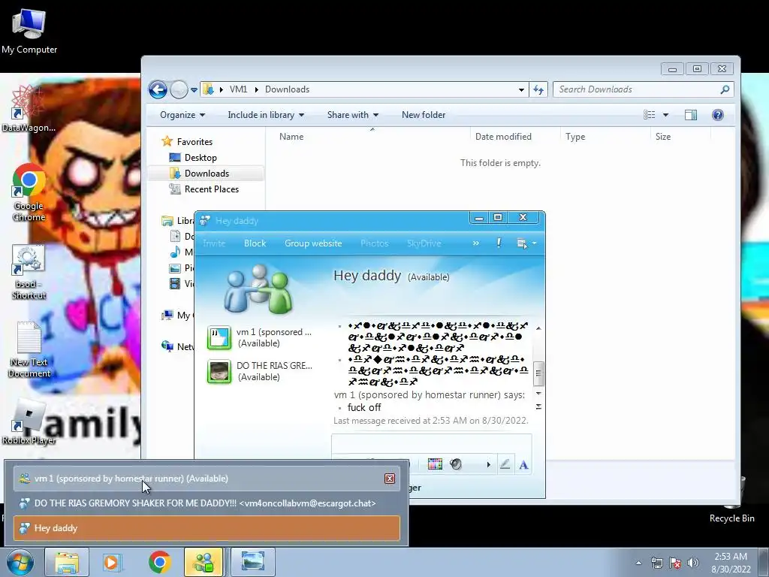Toggle the explorer preview pane
This screenshot has height=577, width=769.
tap(691, 115)
